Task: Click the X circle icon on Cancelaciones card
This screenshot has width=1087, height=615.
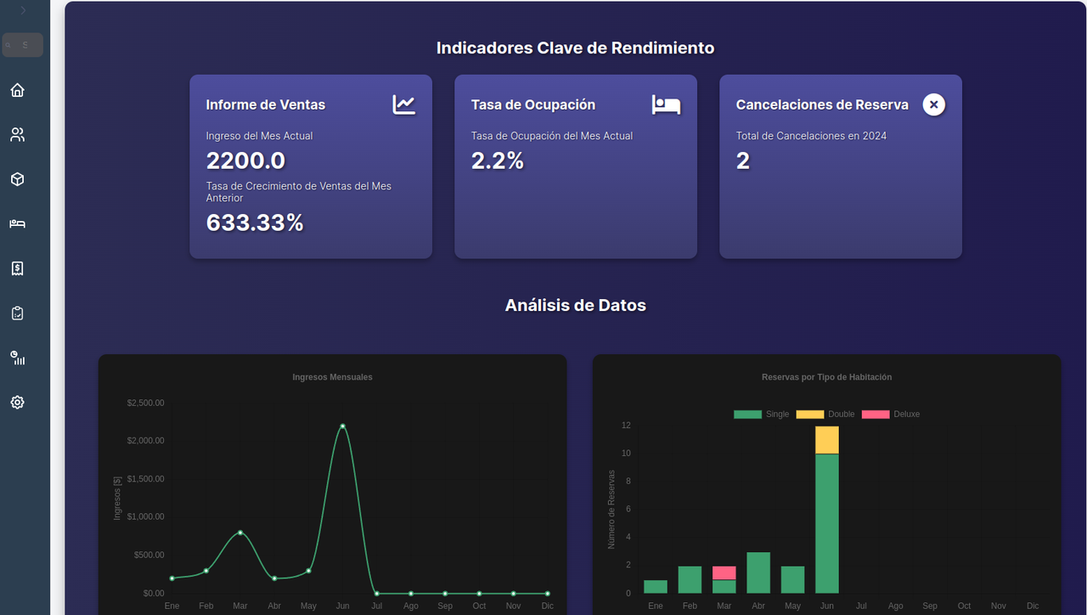Action: tap(934, 104)
